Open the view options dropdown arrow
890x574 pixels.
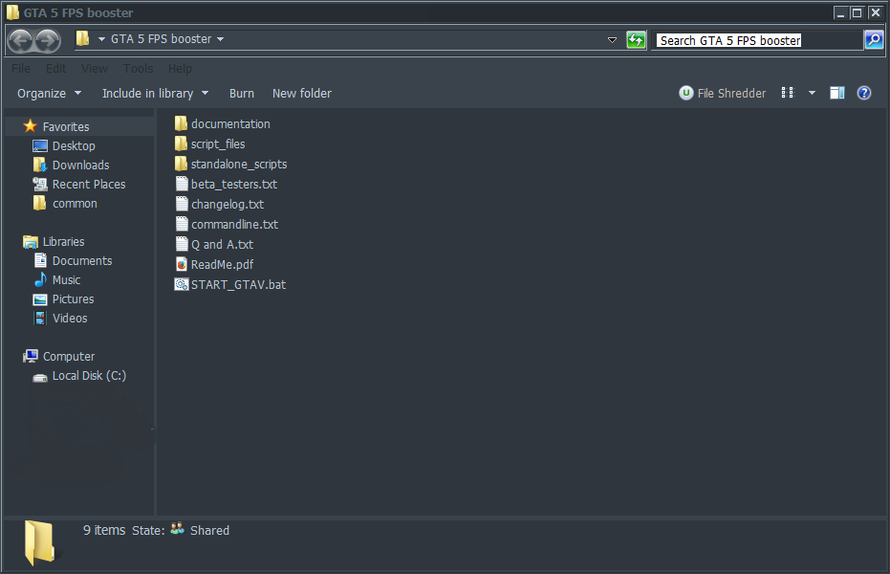[810, 93]
